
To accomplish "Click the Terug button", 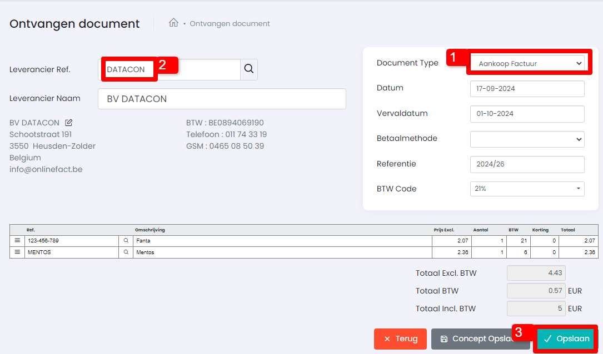I will point(400,338).
